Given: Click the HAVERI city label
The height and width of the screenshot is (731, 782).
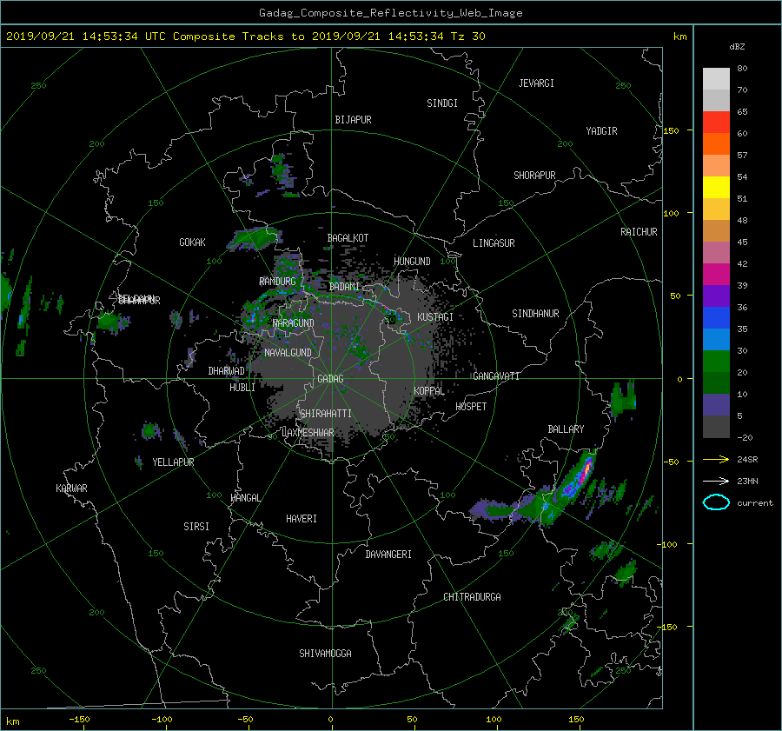Looking at the screenshot, I should 302,519.
